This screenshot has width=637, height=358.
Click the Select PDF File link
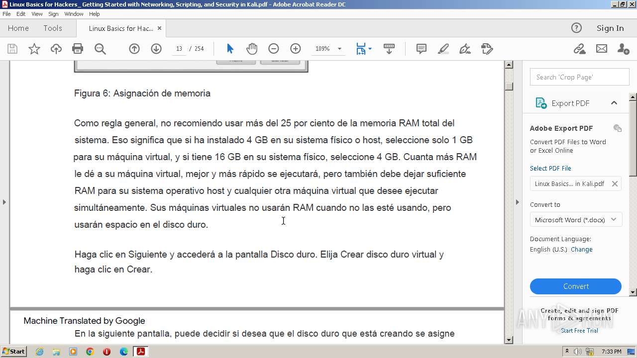coord(550,168)
